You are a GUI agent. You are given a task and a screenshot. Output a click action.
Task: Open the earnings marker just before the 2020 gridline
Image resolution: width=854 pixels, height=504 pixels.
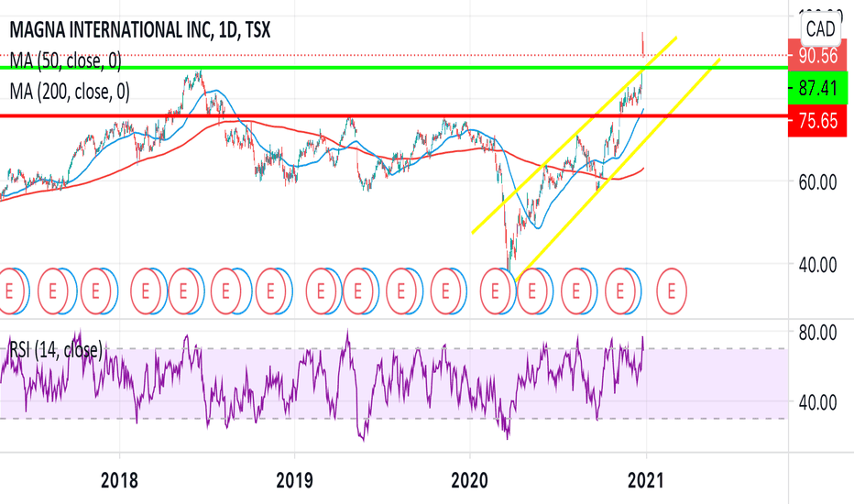click(x=445, y=291)
